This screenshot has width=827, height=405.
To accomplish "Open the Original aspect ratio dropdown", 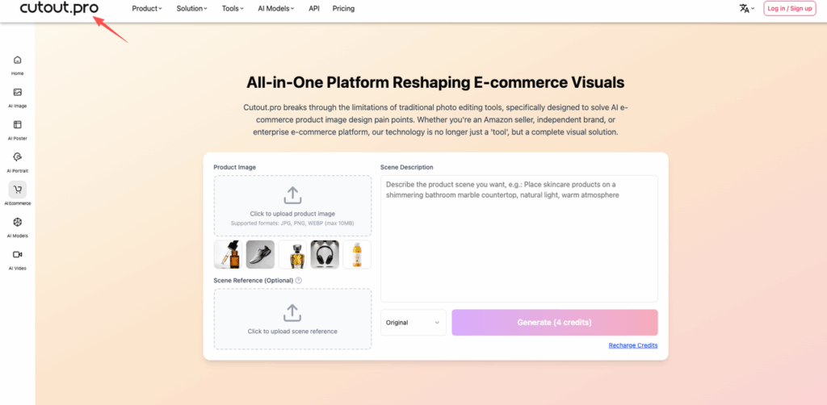I will coord(413,323).
